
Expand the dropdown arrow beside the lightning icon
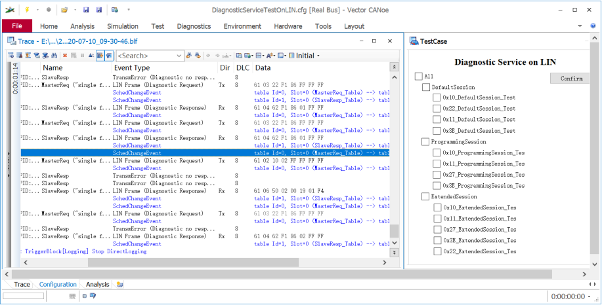pos(37,10)
